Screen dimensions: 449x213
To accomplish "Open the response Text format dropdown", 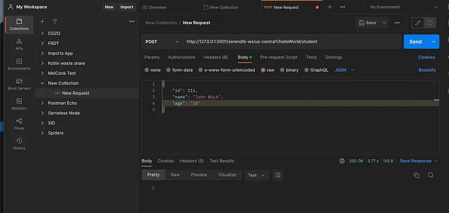I will coord(257,175).
